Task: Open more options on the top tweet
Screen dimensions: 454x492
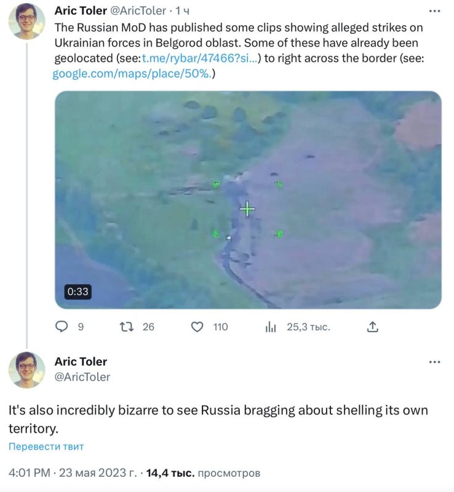Action: (x=436, y=10)
